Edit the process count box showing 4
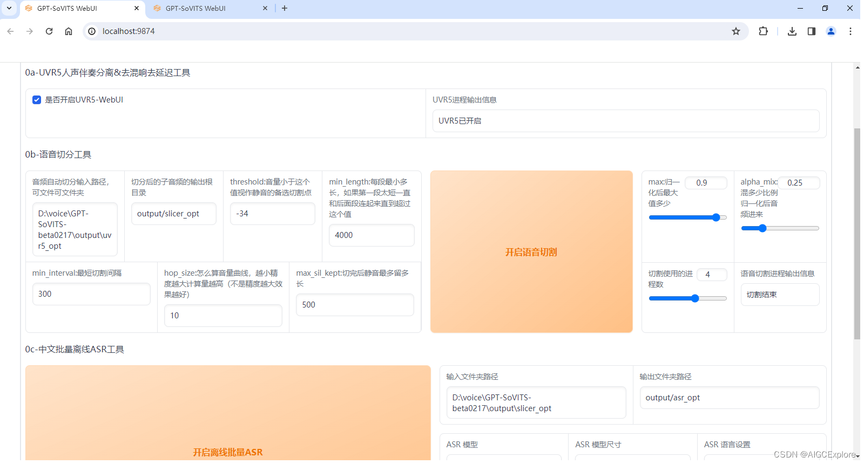 coord(712,275)
